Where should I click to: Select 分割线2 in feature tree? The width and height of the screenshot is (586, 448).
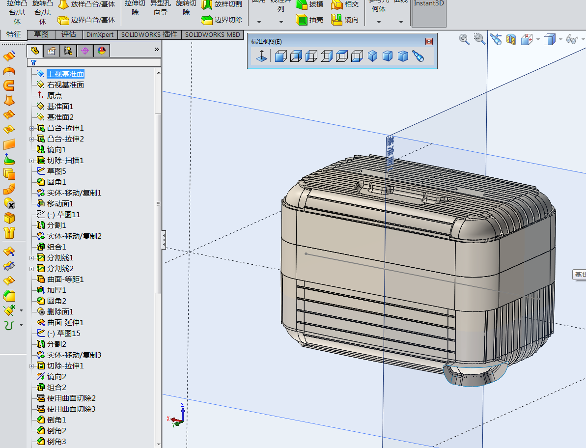60,269
